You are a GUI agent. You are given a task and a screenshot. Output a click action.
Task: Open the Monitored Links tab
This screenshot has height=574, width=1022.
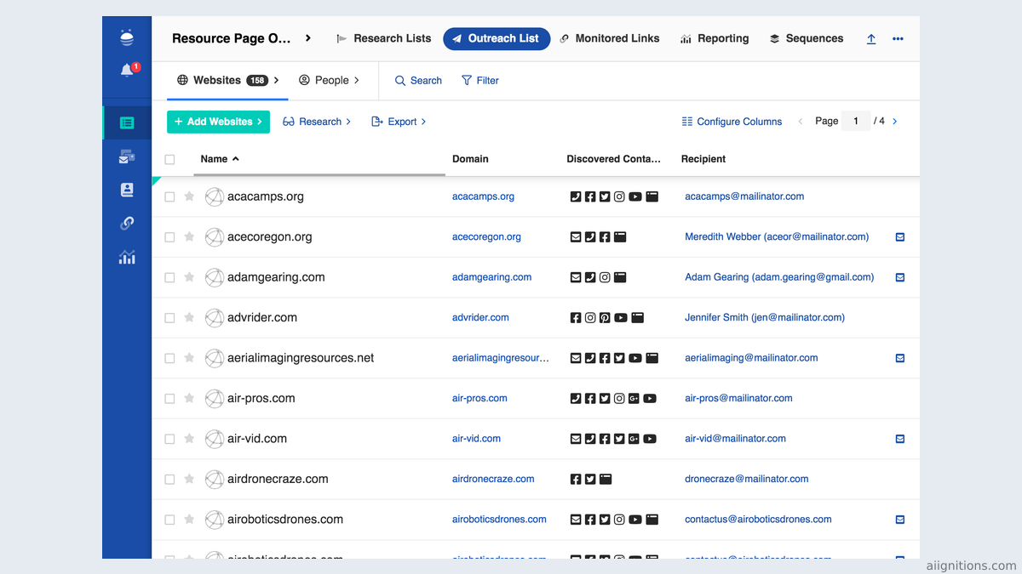coord(610,38)
